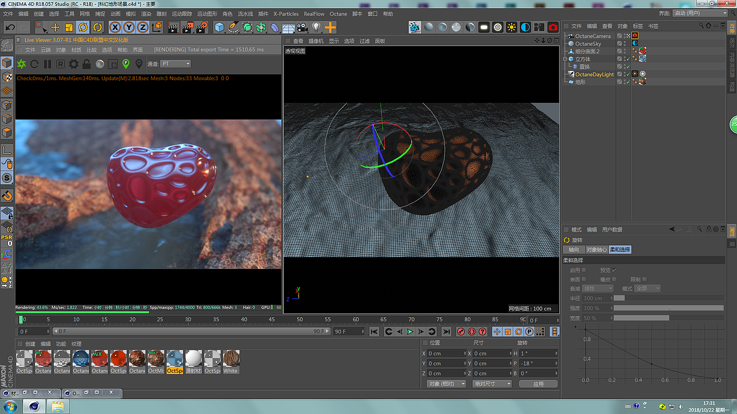
Task: Switch to the 轴向 tab
Action: pos(573,250)
